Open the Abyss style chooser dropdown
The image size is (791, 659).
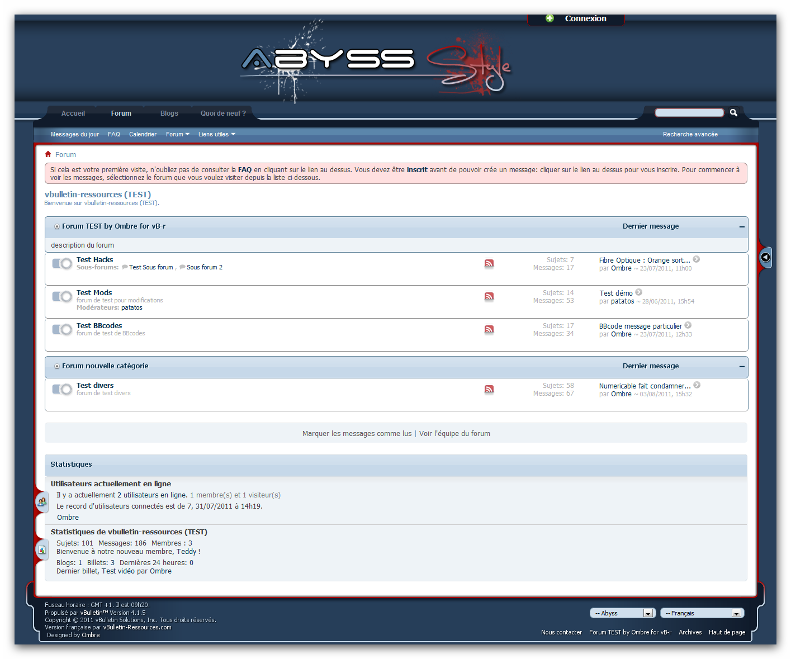pyautogui.click(x=622, y=613)
